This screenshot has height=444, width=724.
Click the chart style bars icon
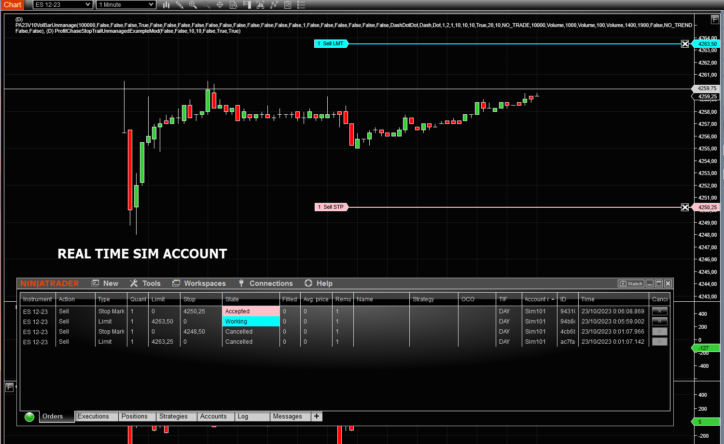166,5
